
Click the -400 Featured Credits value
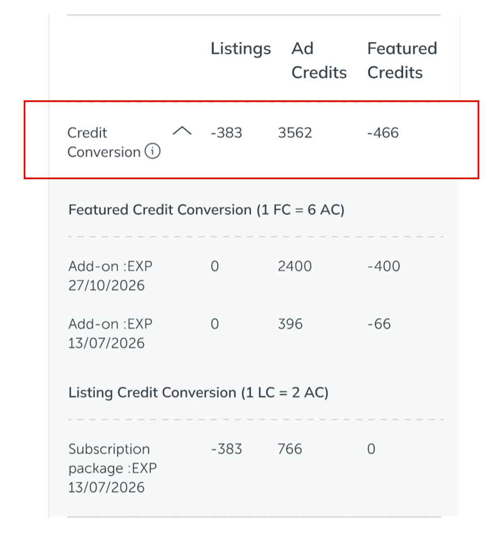tap(383, 266)
